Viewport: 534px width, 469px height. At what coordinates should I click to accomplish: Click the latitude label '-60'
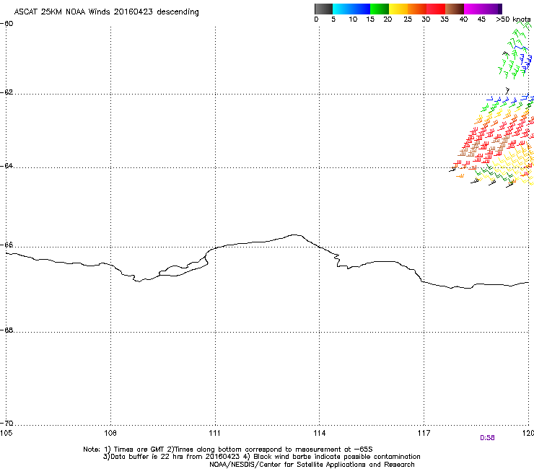coord(6,24)
